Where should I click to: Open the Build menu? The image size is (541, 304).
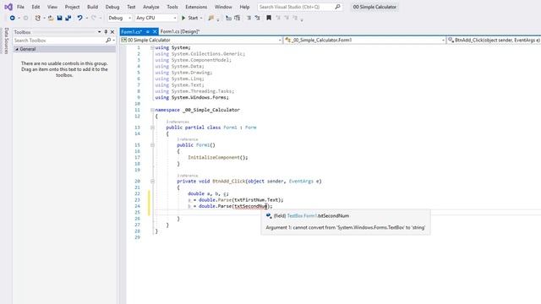pyautogui.click(x=92, y=7)
